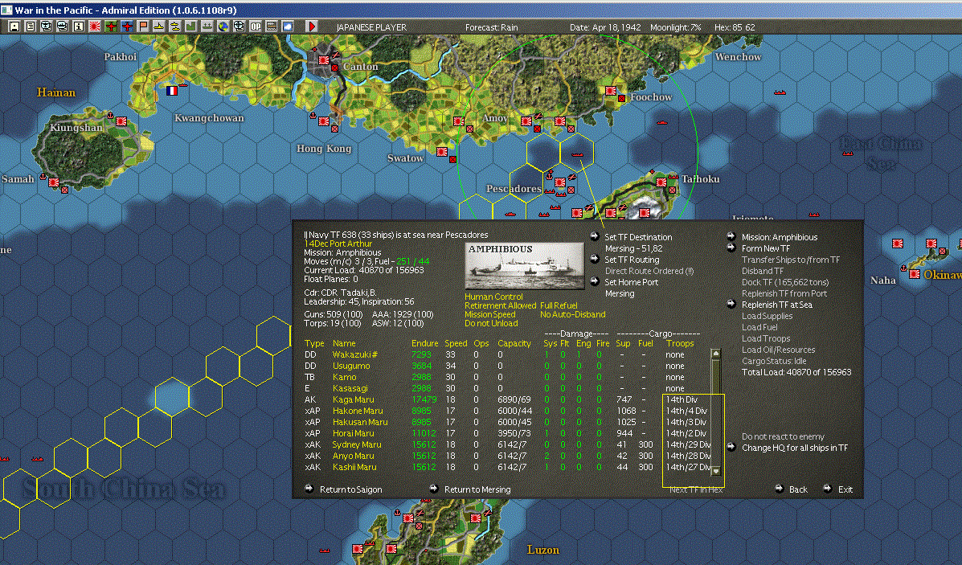962x565 pixels.
Task: Open ship Kashii Maru in list
Action: [354, 467]
